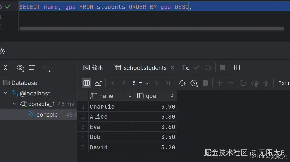
Task: Preview pending changes eye icon
Action: coord(254,83)
